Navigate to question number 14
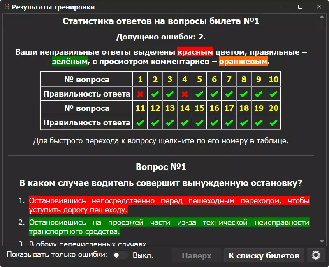This screenshot has height=267, width=329. coord(185,108)
